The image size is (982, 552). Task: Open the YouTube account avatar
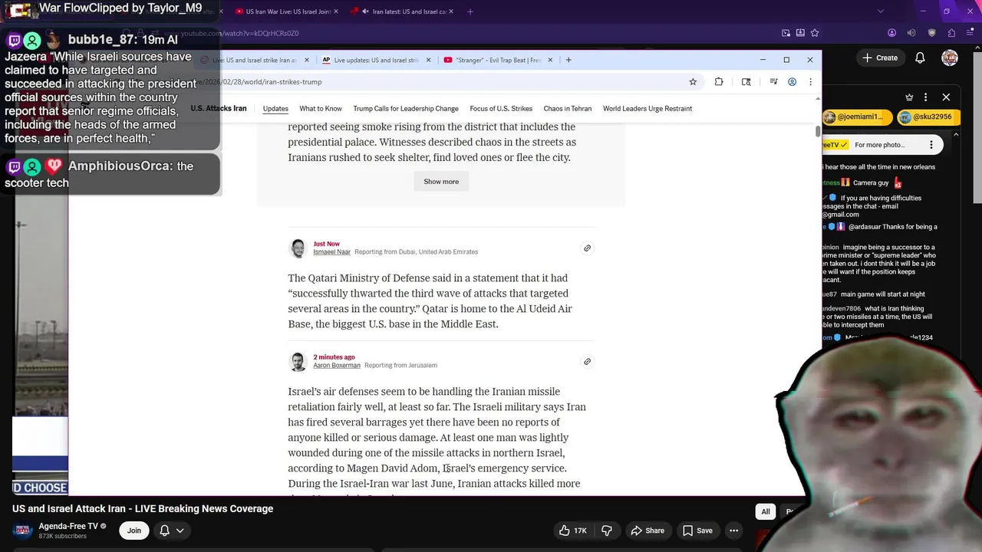950,58
